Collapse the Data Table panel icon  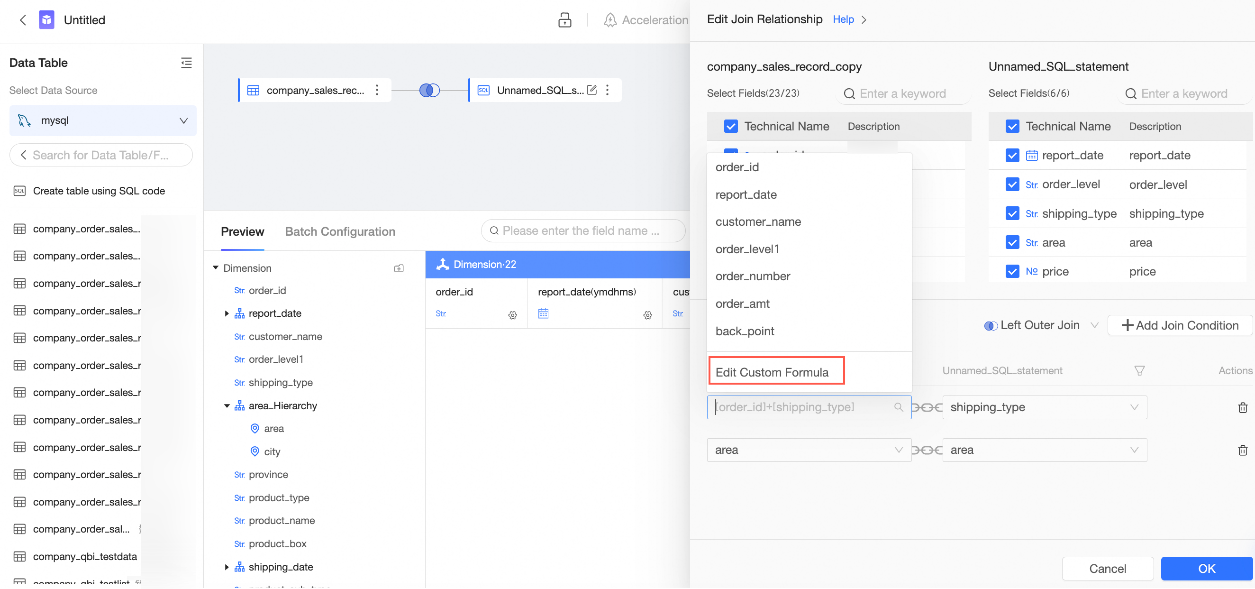186,63
